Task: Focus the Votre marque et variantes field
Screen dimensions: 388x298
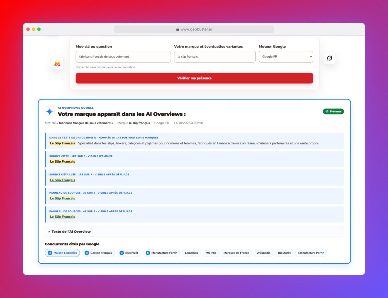Action: [x=215, y=57]
